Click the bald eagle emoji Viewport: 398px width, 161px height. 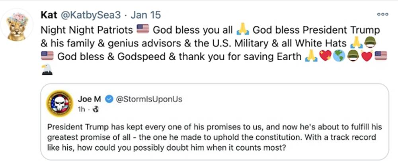click(x=47, y=69)
